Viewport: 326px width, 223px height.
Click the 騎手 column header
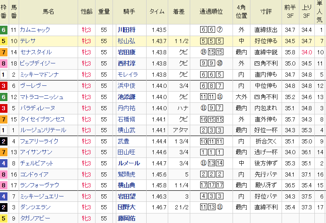point(129,12)
